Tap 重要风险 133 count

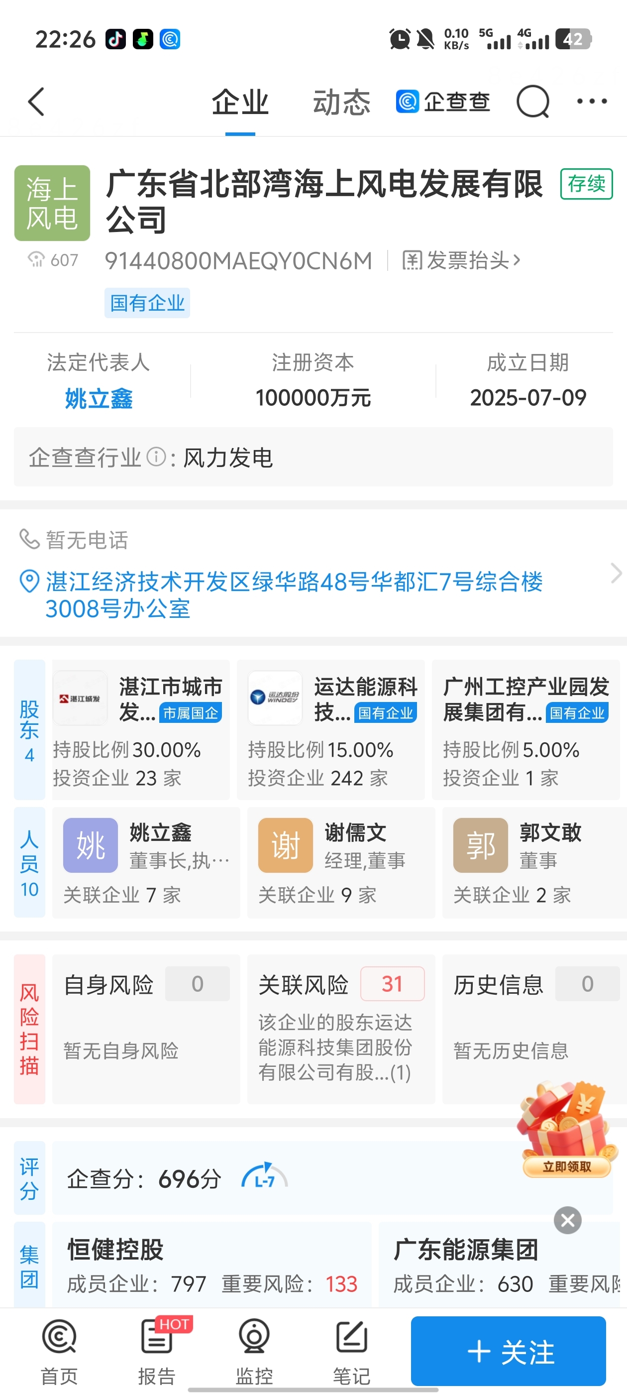pyautogui.click(x=290, y=1284)
